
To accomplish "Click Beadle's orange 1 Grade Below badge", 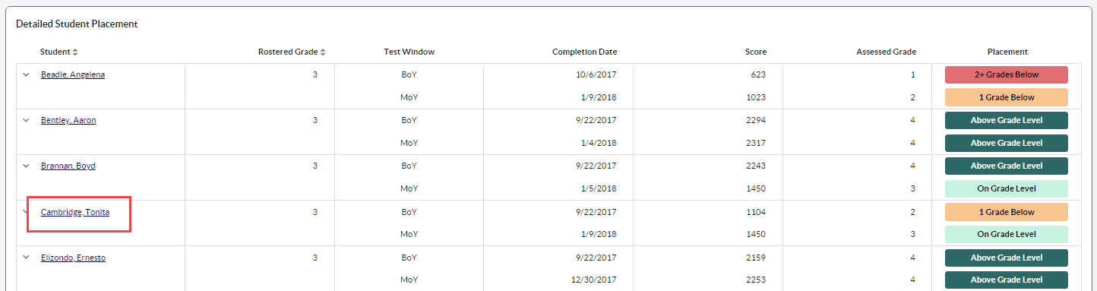I will (x=1007, y=97).
